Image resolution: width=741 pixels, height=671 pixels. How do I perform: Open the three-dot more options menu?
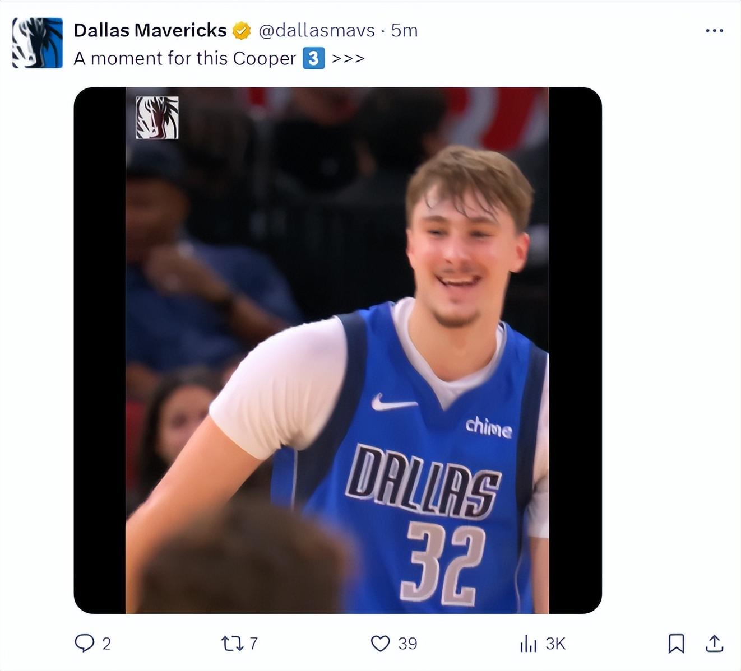point(714,31)
